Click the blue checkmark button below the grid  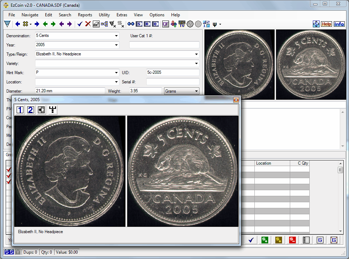point(251,240)
